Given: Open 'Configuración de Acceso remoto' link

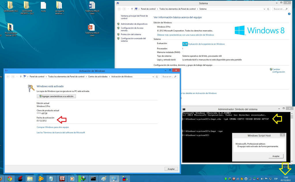Looking at the screenshot, I should click(132, 29).
